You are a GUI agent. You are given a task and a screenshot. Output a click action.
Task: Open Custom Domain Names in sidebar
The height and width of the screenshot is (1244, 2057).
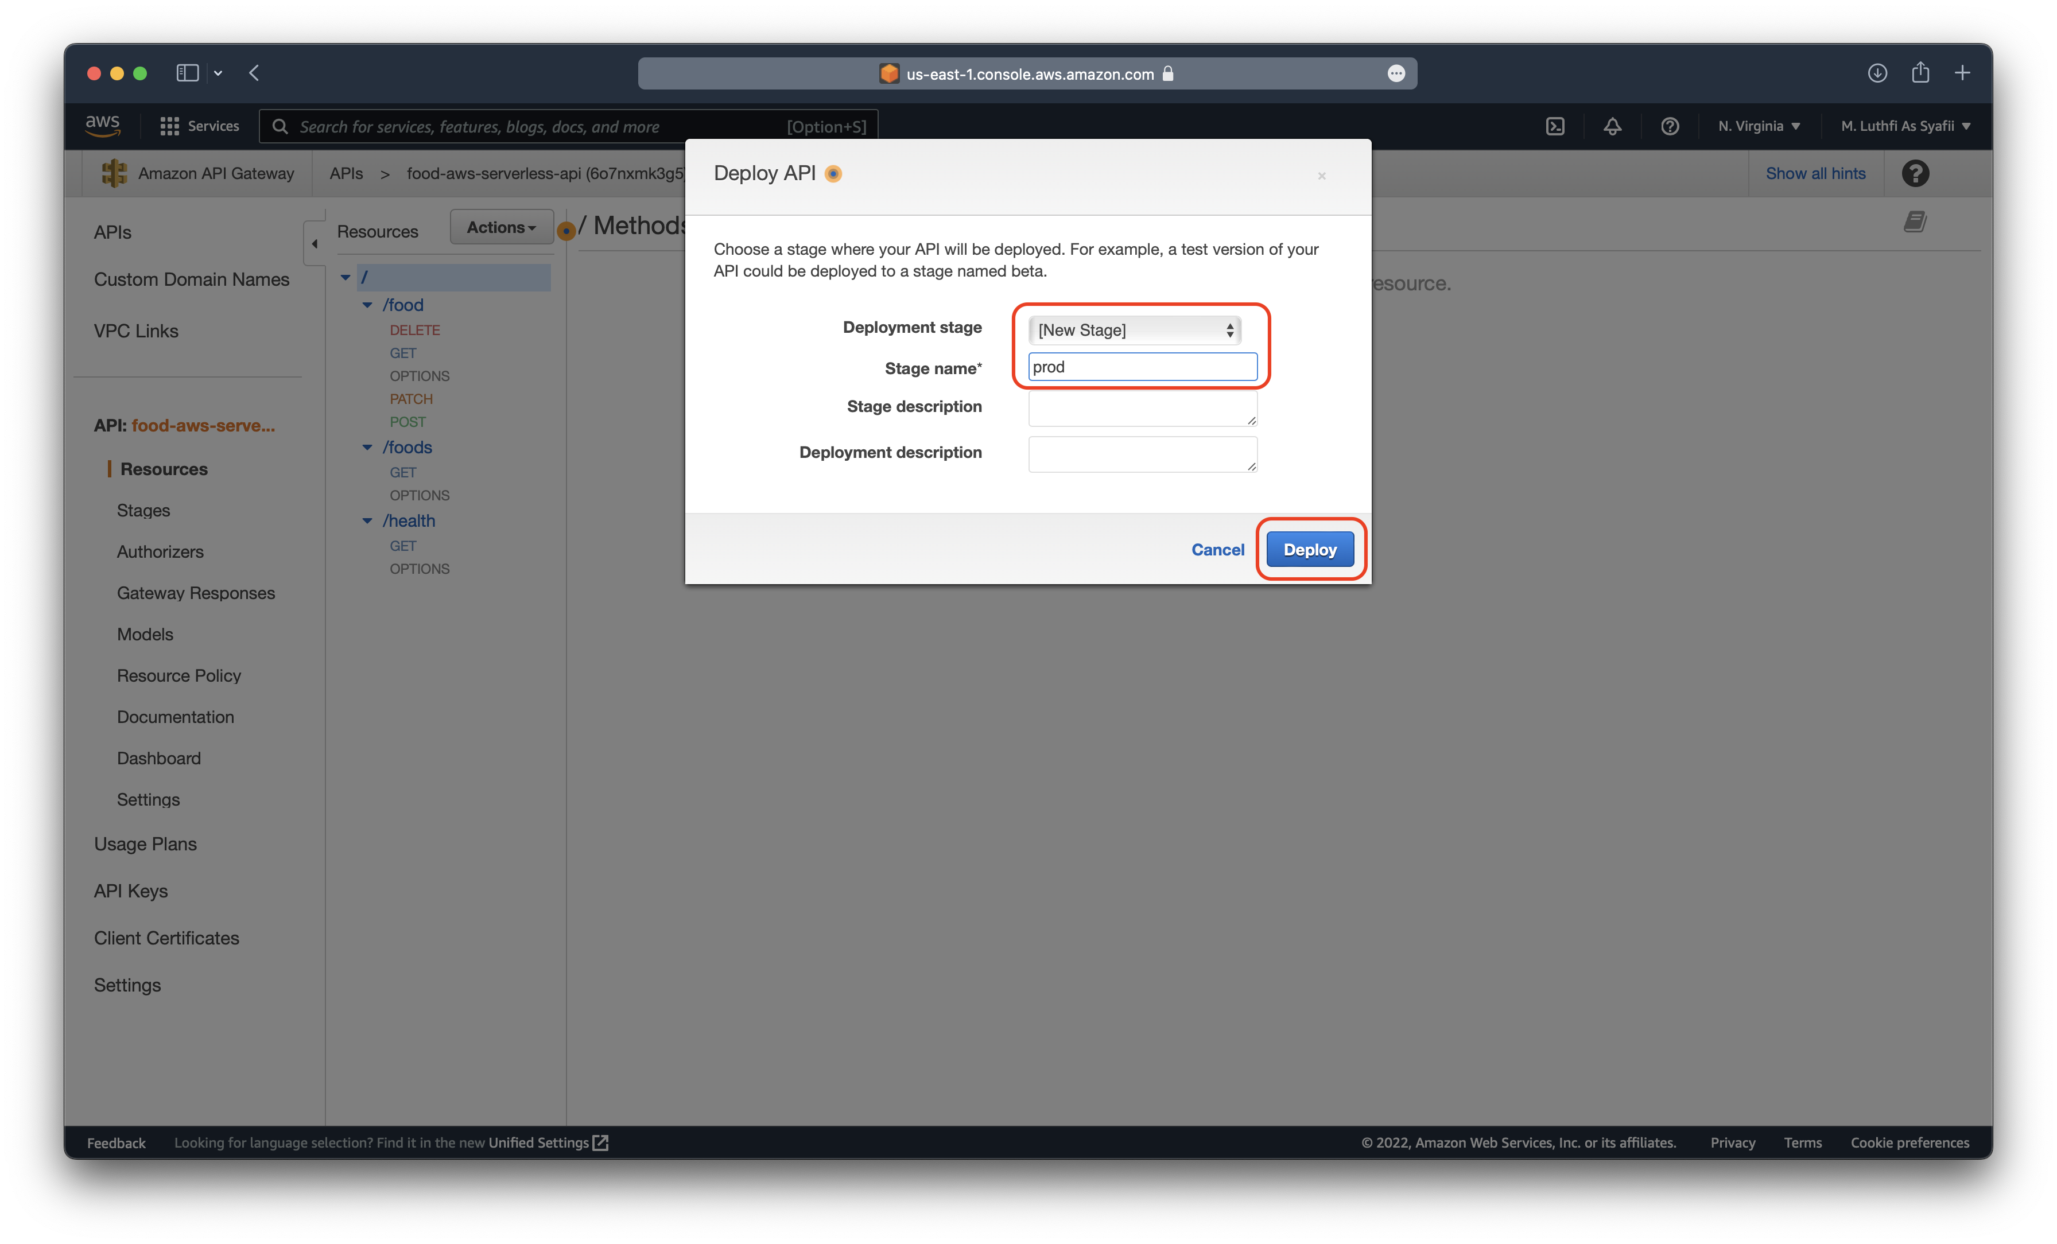click(191, 279)
